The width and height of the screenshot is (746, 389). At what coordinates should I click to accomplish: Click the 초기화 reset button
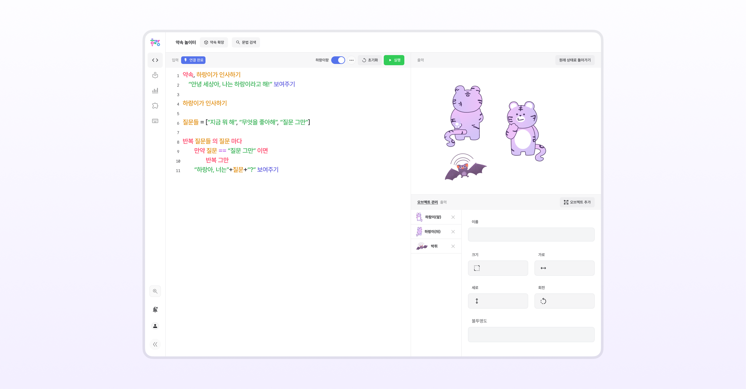click(370, 60)
